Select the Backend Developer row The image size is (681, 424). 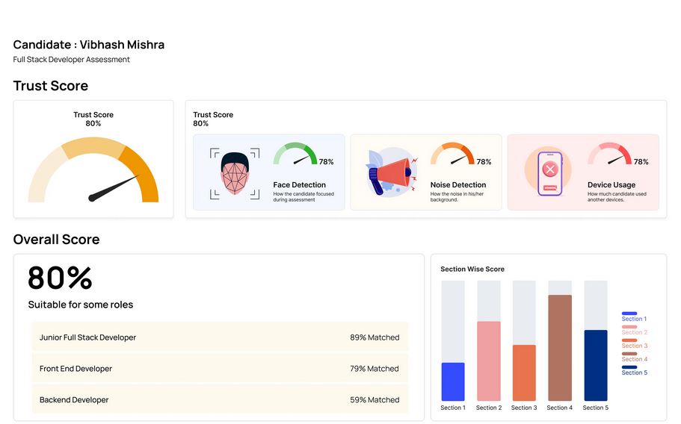coord(220,400)
